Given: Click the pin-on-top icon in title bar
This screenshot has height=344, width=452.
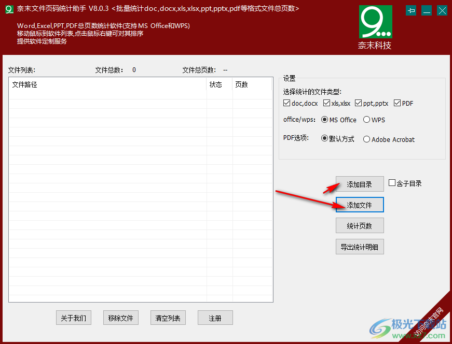Looking at the screenshot, I should click(x=411, y=11).
